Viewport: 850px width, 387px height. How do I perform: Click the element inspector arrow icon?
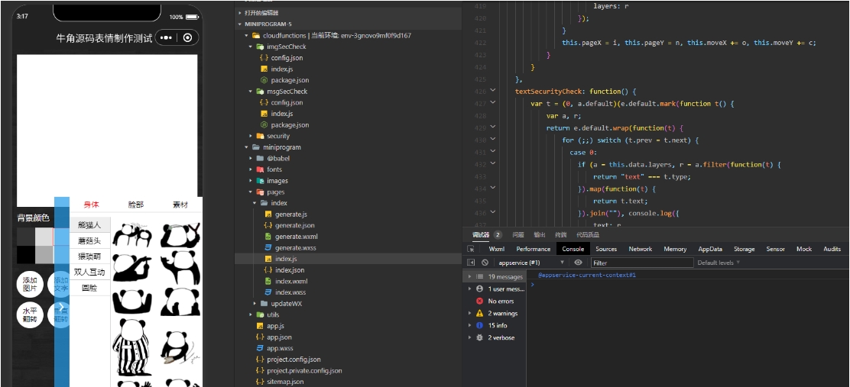coord(472,249)
